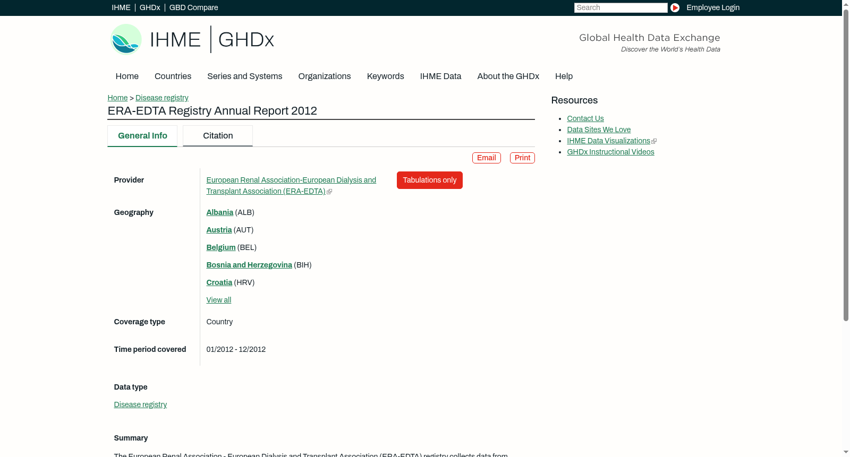Click the 'Coverage type' label
Screen dimensions: 850x457
tap(139, 322)
